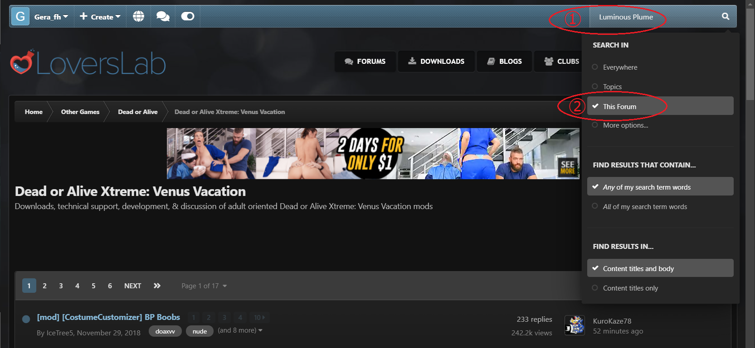The image size is (755, 348).
Task: Click the unread dot on BP Boobs topic
Action: coord(26,319)
